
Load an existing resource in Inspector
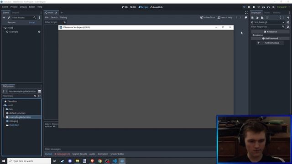click(x=257, y=18)
